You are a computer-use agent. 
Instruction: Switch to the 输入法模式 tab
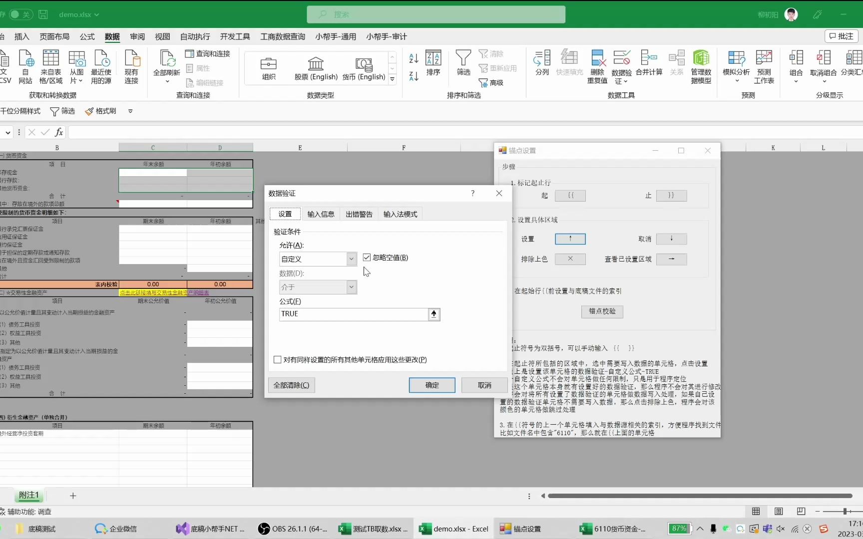pyautogui.click(x=401, y=214)
